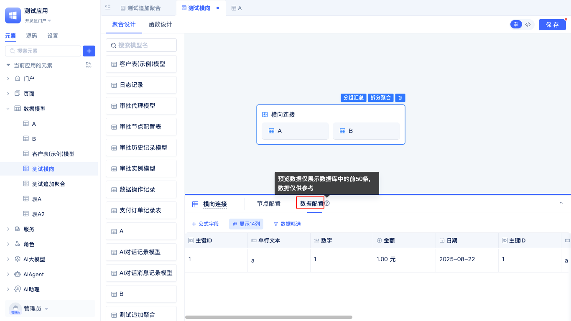Select 审批实例模型 in the model list
Screen dimensions: 571x321
point(141,168)
